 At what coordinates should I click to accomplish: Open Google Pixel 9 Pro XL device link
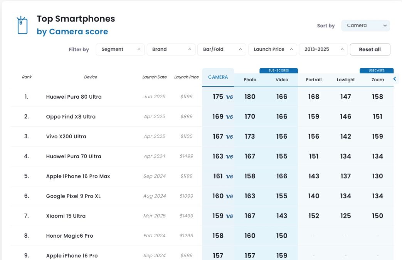(x=73, y=196)
